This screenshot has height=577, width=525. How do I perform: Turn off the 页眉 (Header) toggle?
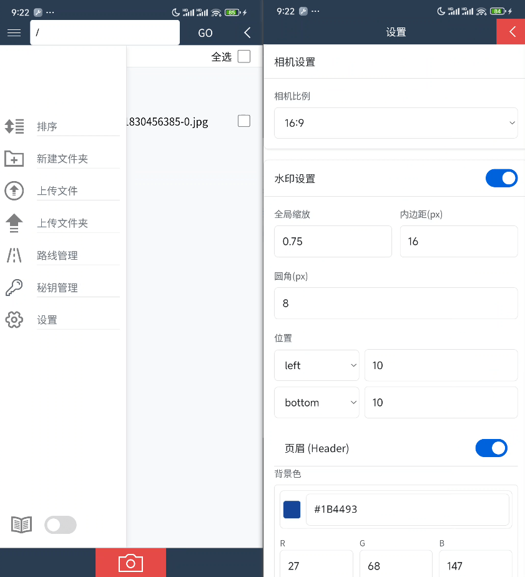tap(491, 448)
